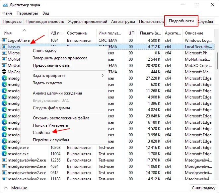This screenshot has height=193, width=219.
Task: Sort by the Имя польз... column header
Action: 110,33
